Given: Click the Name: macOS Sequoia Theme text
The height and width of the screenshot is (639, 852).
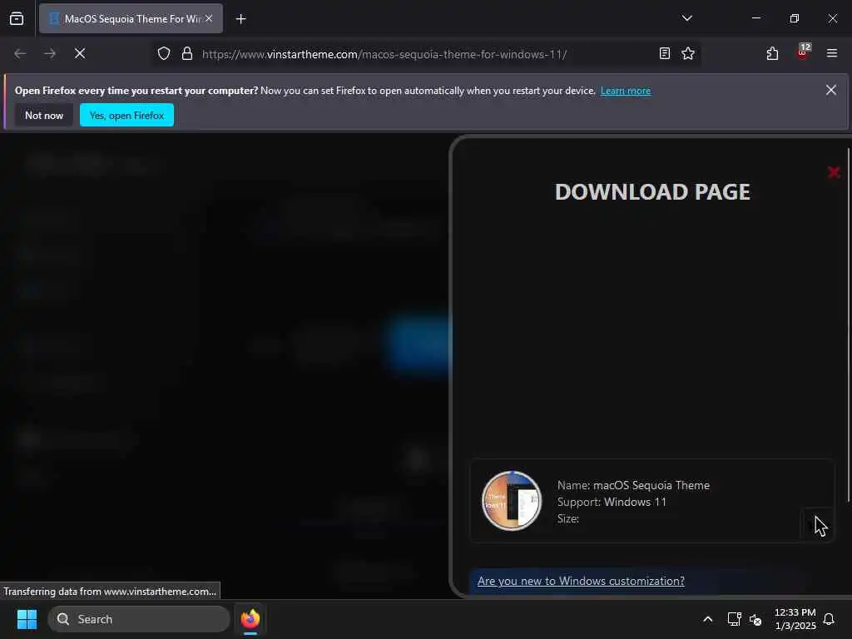Looking at the screenshot, I should click(633, 485).
